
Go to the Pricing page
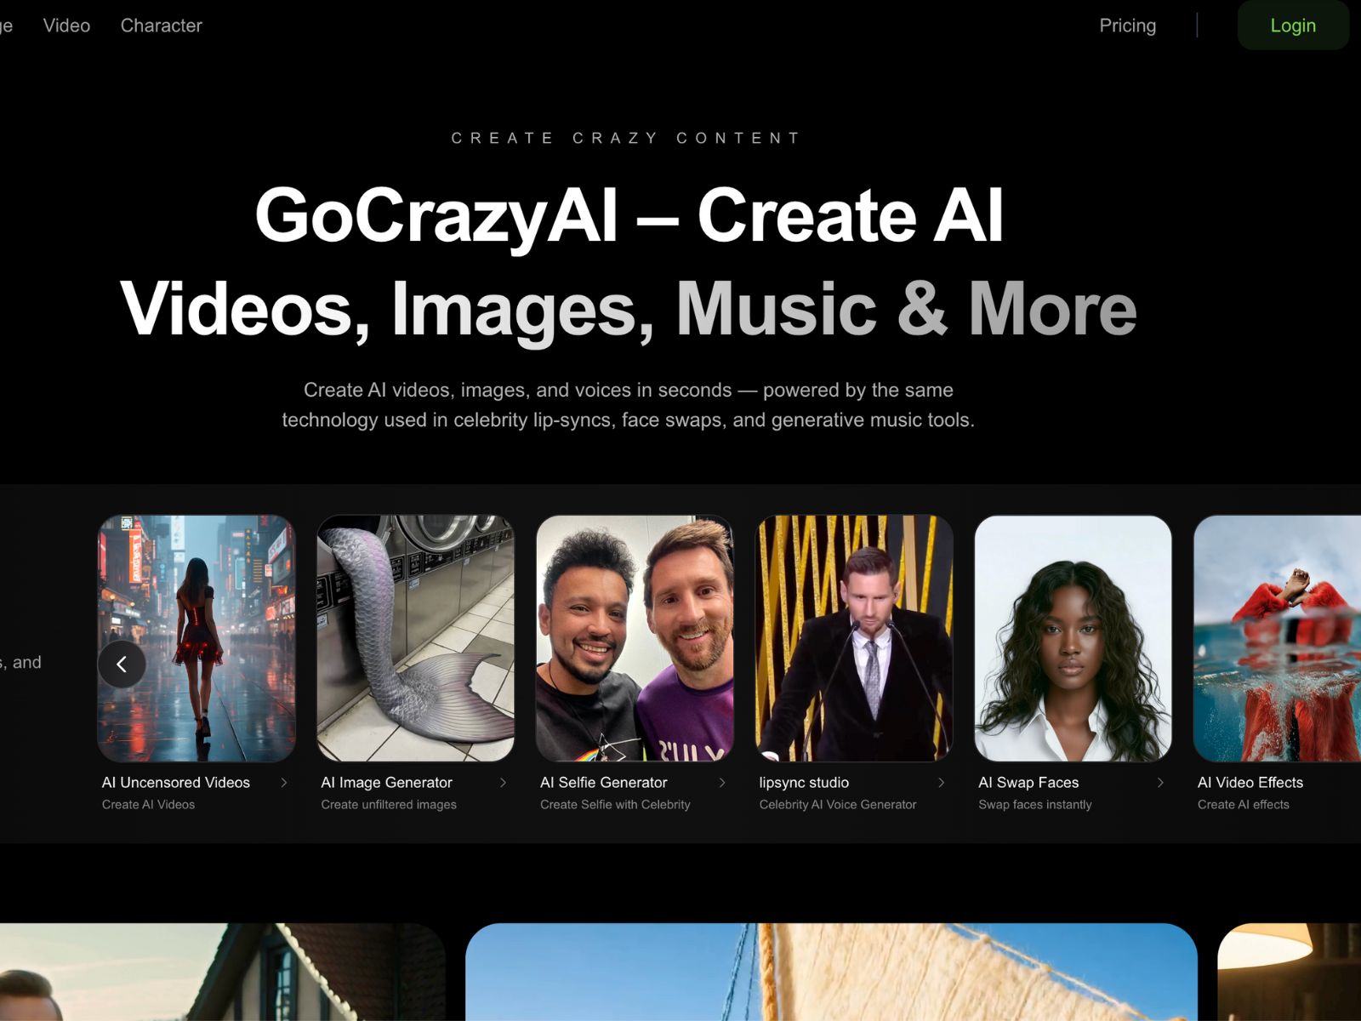point(1127,26)
